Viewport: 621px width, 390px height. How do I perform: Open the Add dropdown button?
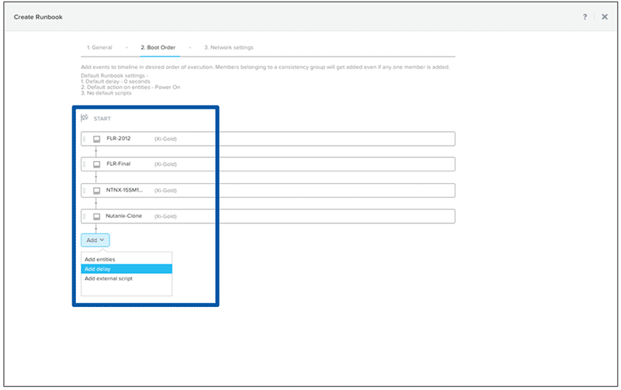pyautogui.click(x=95, y=240)
